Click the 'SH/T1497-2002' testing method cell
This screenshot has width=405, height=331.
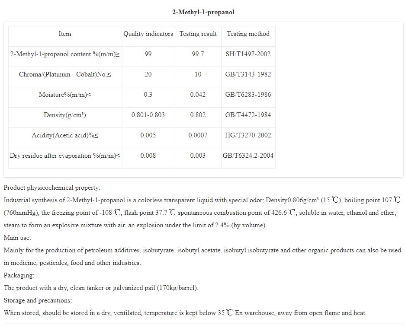(x=248, y=54)
